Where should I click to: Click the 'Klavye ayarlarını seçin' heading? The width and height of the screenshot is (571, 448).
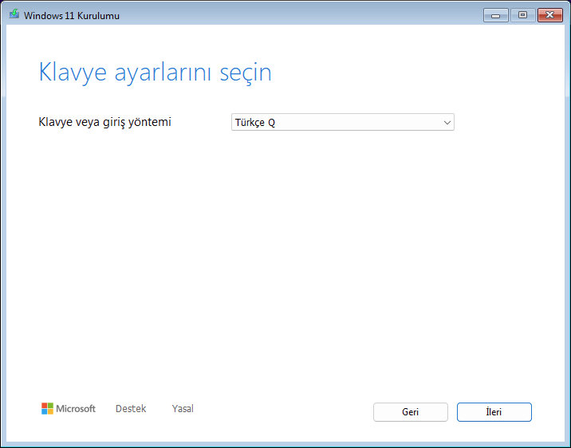(156, 73)
